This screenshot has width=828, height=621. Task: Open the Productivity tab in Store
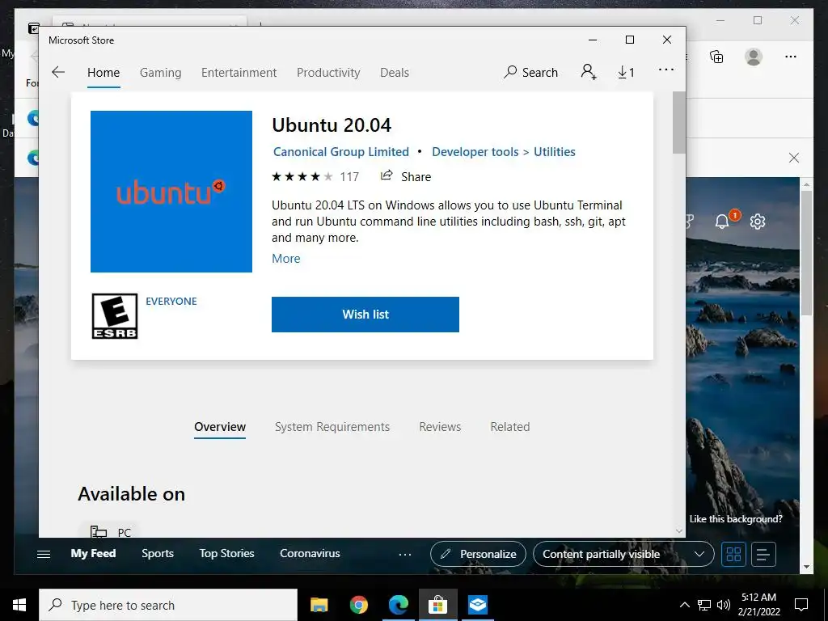(x=328, y=72)
